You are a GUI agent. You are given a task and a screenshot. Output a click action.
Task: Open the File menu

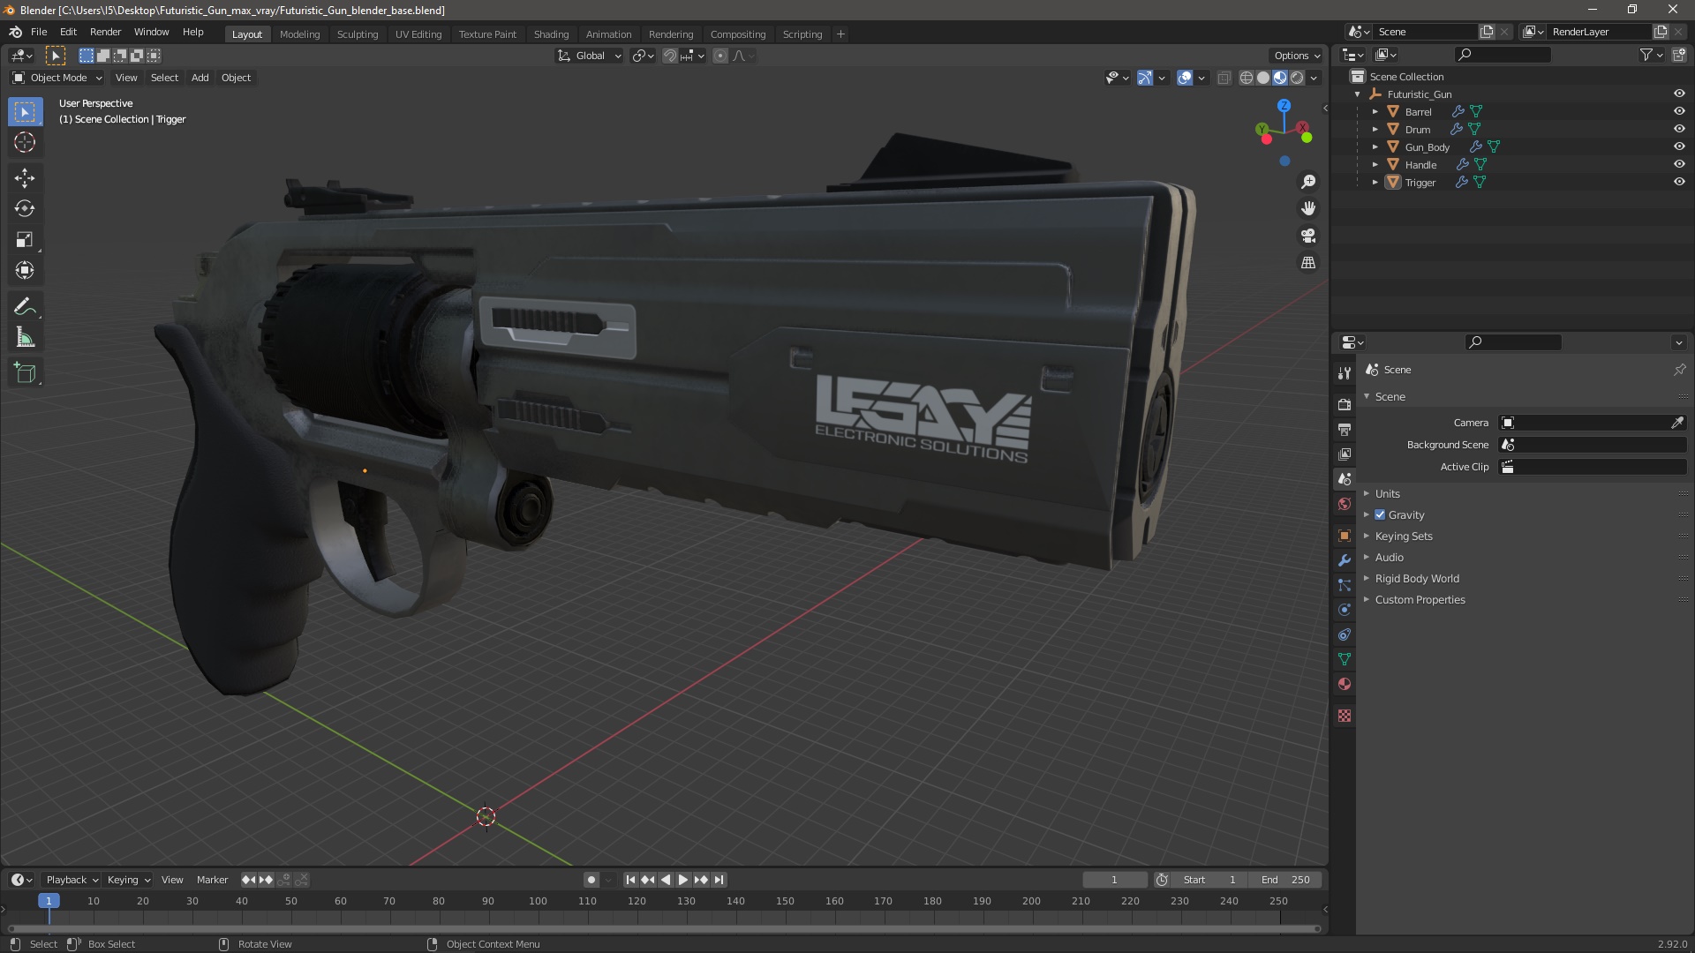pos(39,32)
